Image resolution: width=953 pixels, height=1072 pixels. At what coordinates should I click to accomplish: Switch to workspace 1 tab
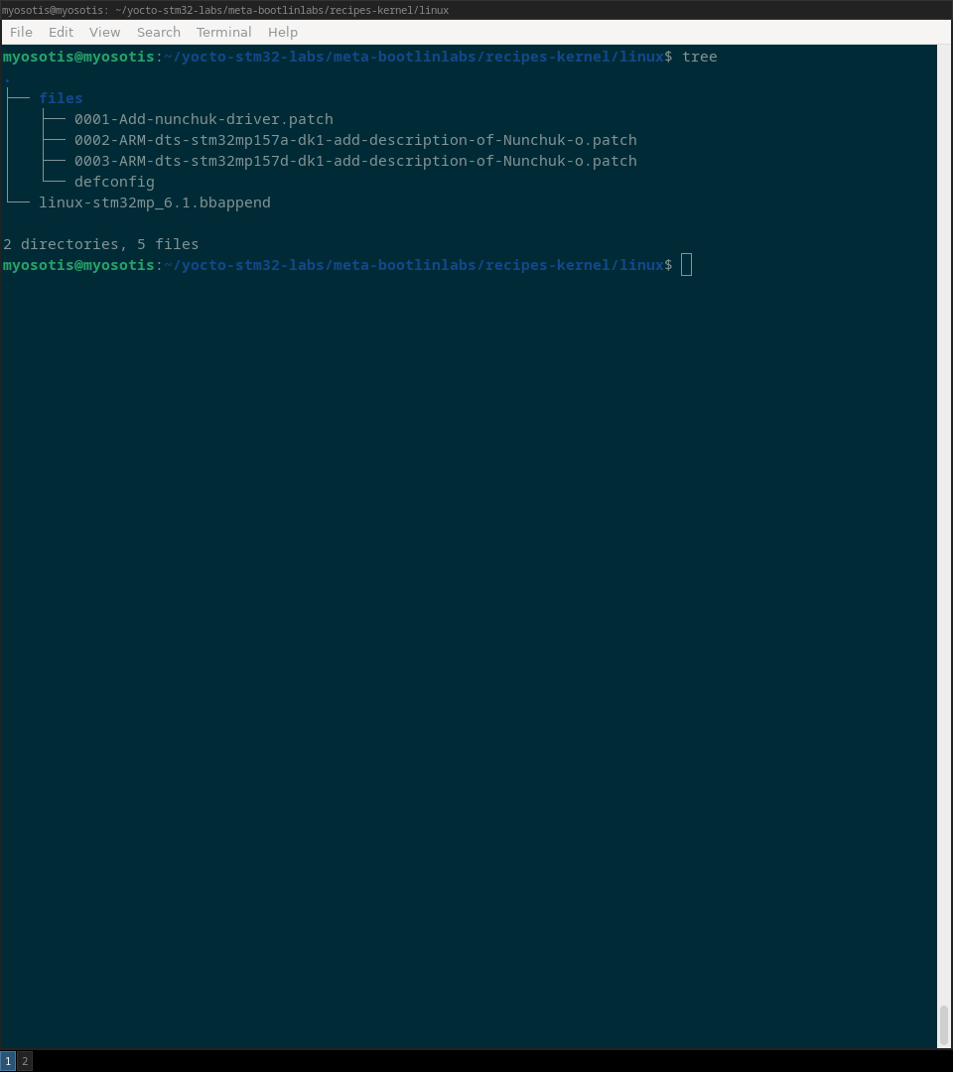coord(8,1061)
